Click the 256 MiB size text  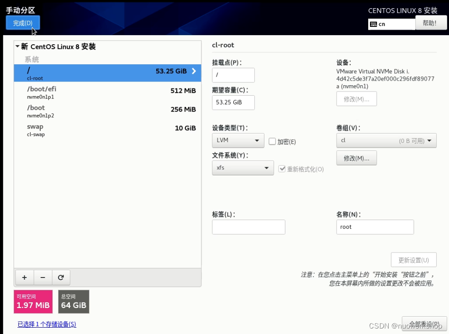(x=183, y=109)
